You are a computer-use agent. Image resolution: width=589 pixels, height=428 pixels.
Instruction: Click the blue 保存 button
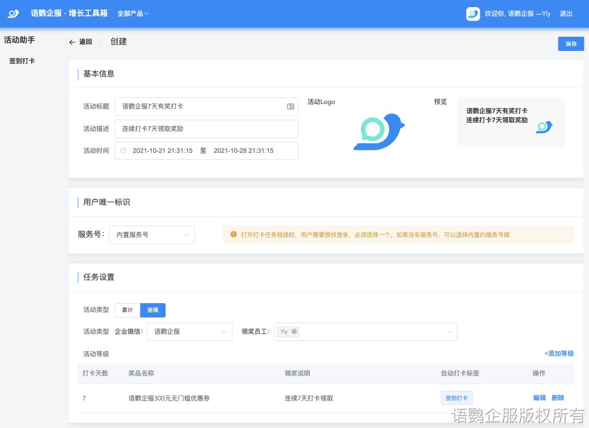tap(571, 44)
